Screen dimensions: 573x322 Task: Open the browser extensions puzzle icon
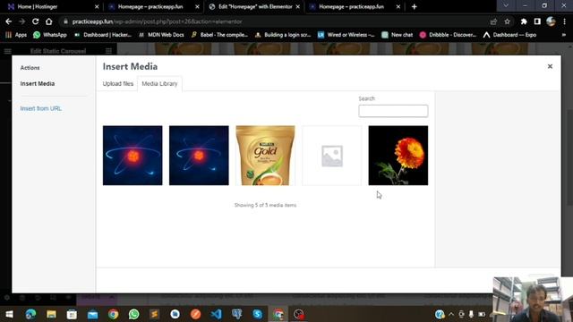point(524,21)
